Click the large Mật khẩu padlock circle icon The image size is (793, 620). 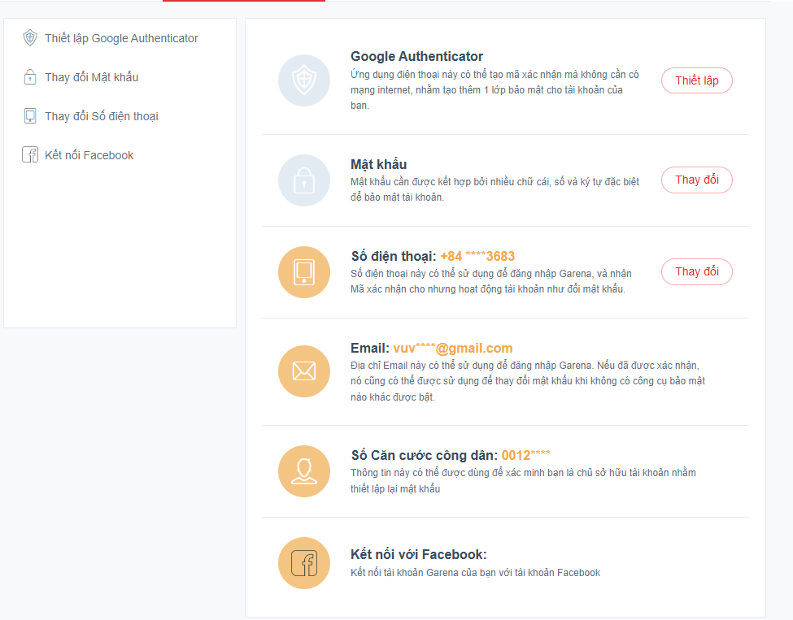click(x=304, y=180)
